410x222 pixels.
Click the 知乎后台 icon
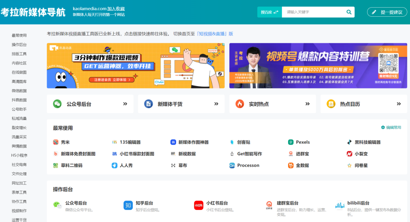point(128,206)
